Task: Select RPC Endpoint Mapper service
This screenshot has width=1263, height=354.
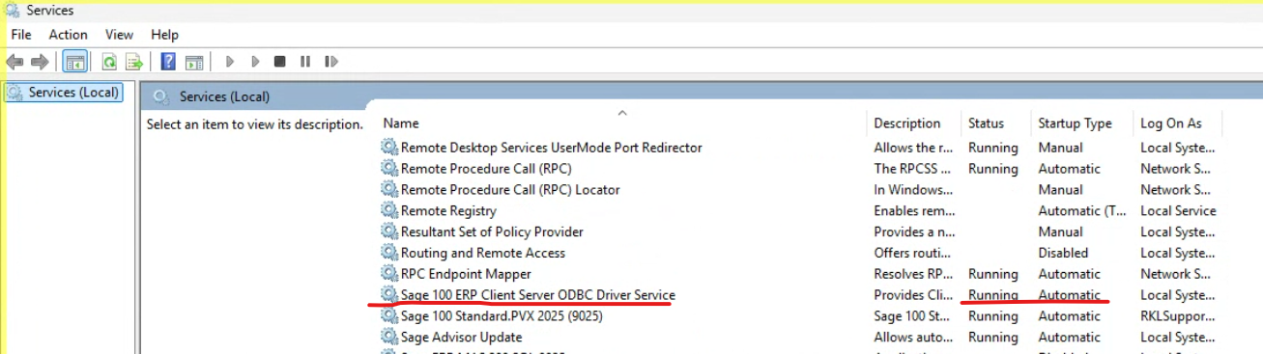Action: coord(466,274)
